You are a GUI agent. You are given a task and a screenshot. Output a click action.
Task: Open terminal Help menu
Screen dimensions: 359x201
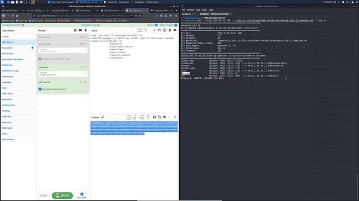tap(211, 10)
